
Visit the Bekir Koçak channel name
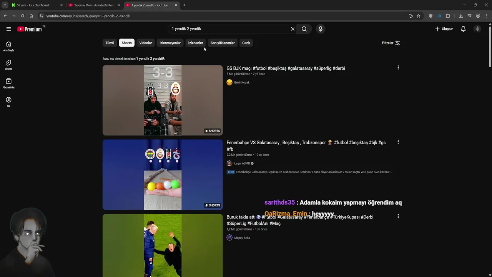click(x=242, y=82)
